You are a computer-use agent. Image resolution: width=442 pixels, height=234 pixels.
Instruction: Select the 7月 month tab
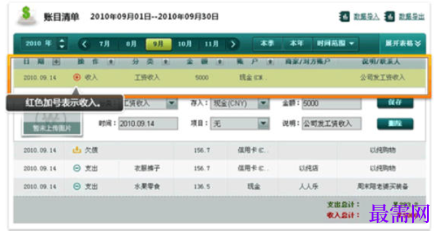tap(104, 44)
